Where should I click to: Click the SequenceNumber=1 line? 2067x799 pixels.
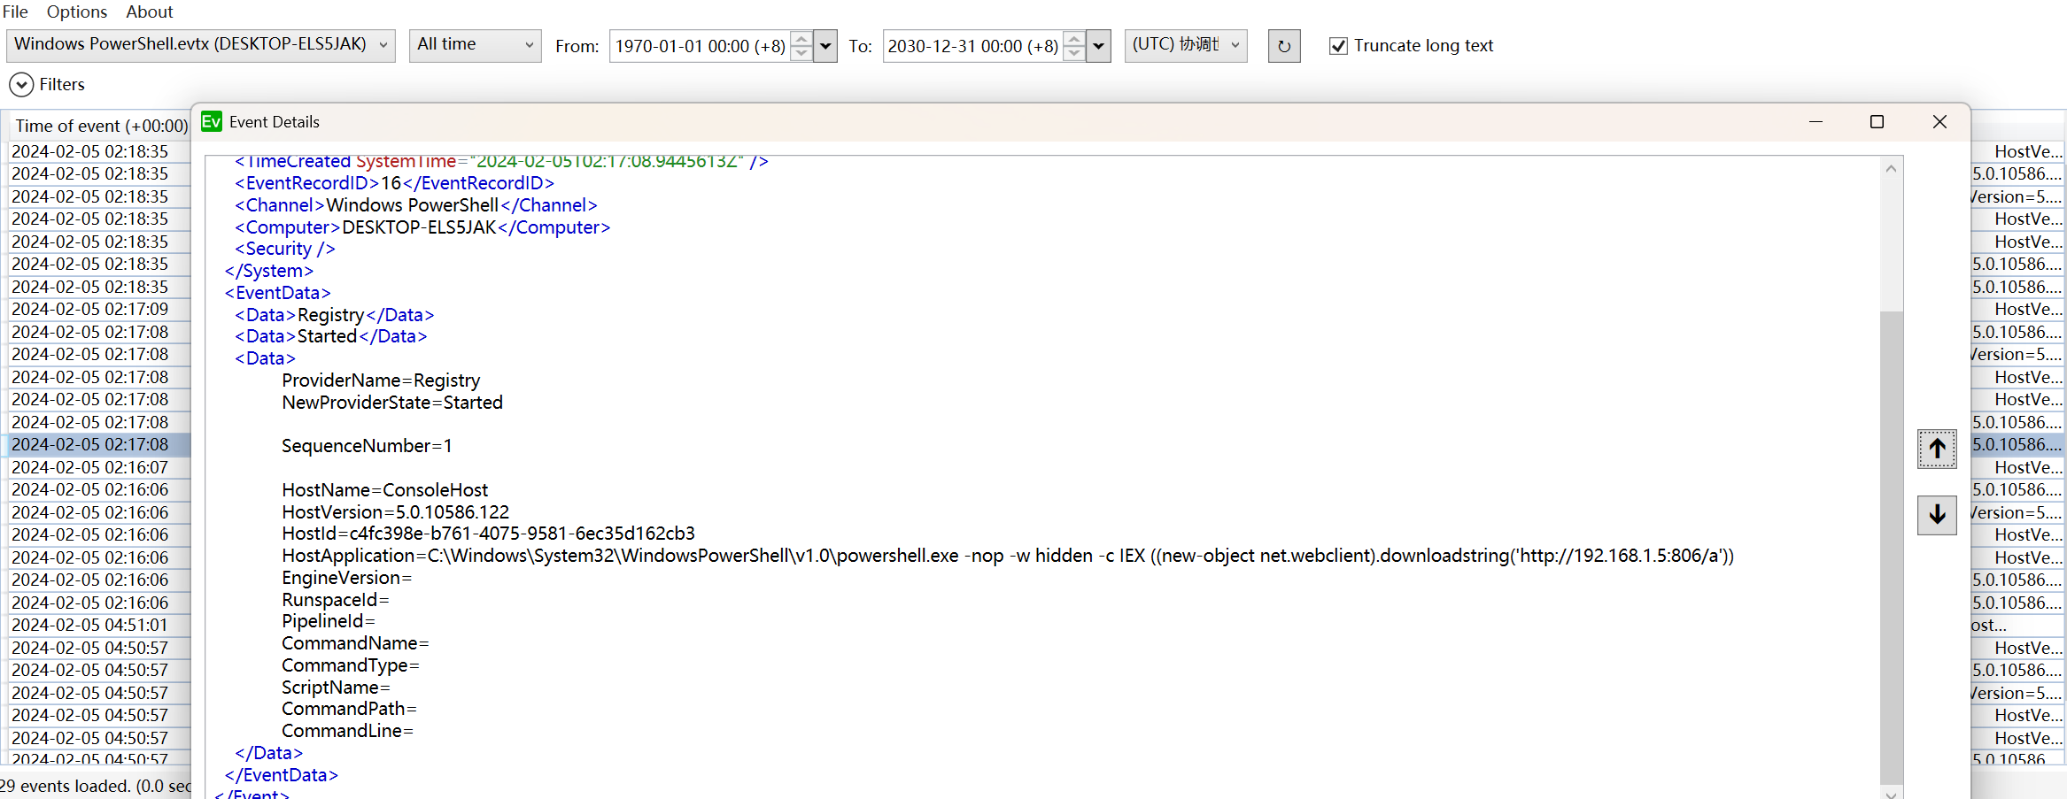coord(367,446)
